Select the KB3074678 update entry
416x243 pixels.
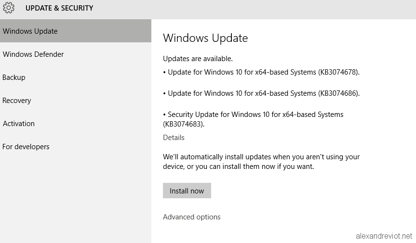[261, 72]
